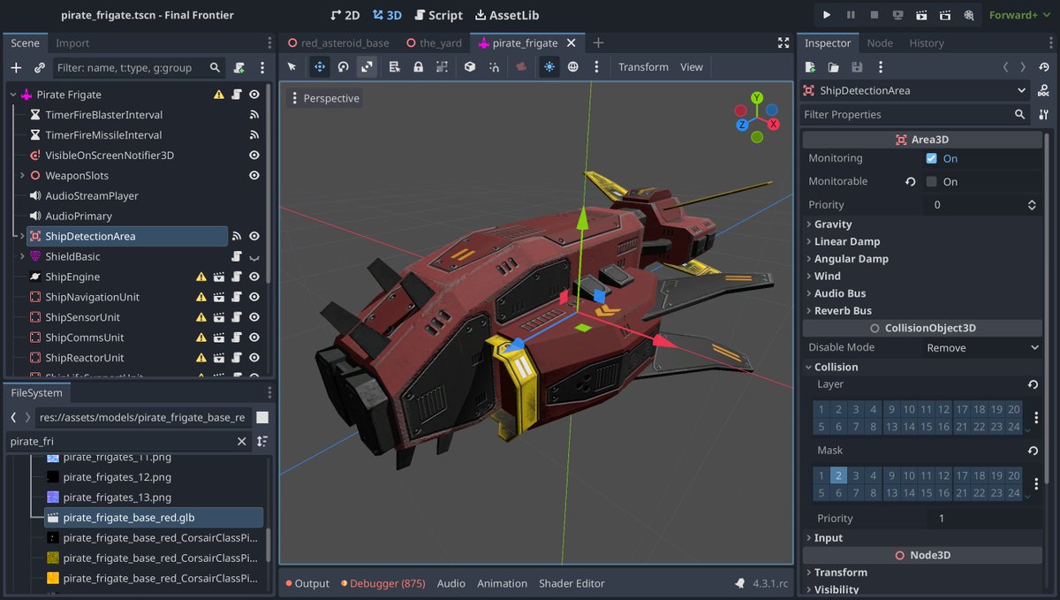Run the project with the play button
This screenshot has height=600, width=1060.
pyautogui.click(x=827, y=15)
